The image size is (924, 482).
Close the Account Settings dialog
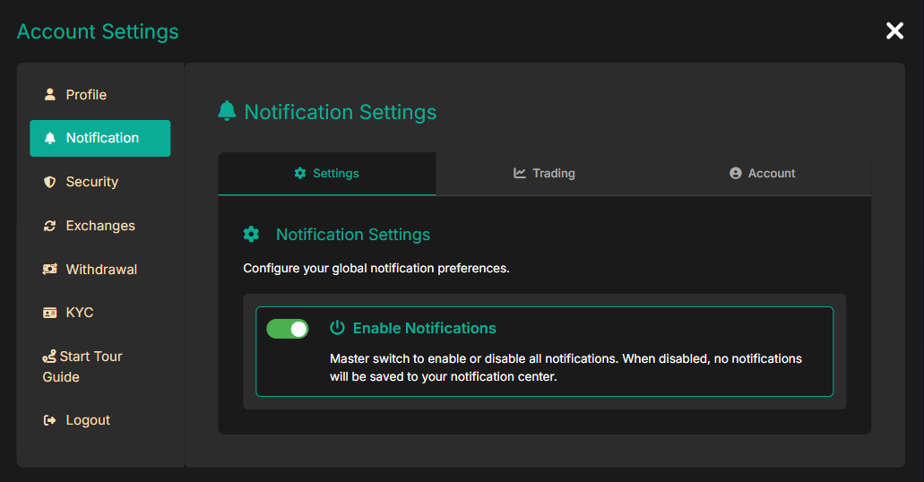[x=894, y=31]
